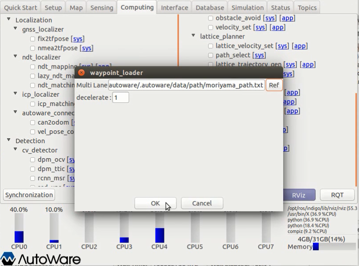
Task: Launch RQT button
Action: tap(337, 195)
